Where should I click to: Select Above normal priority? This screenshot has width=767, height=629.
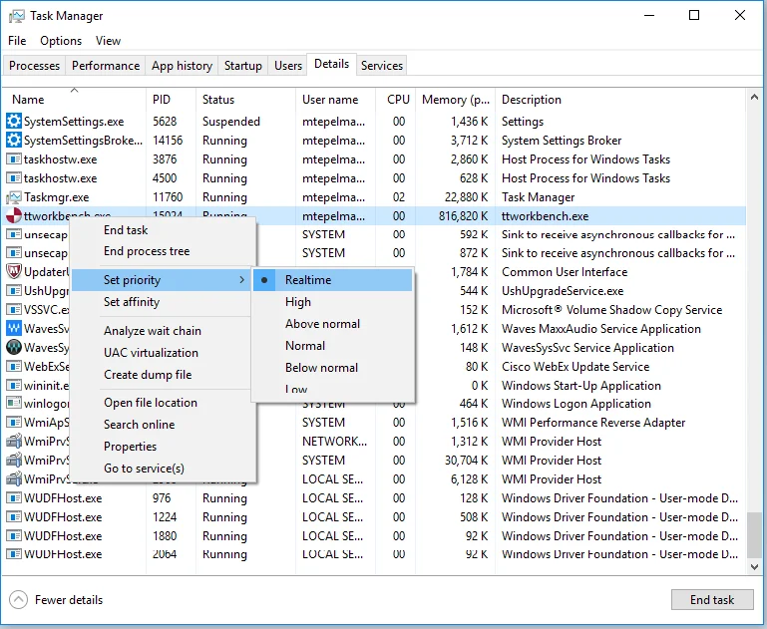[332, 324]
